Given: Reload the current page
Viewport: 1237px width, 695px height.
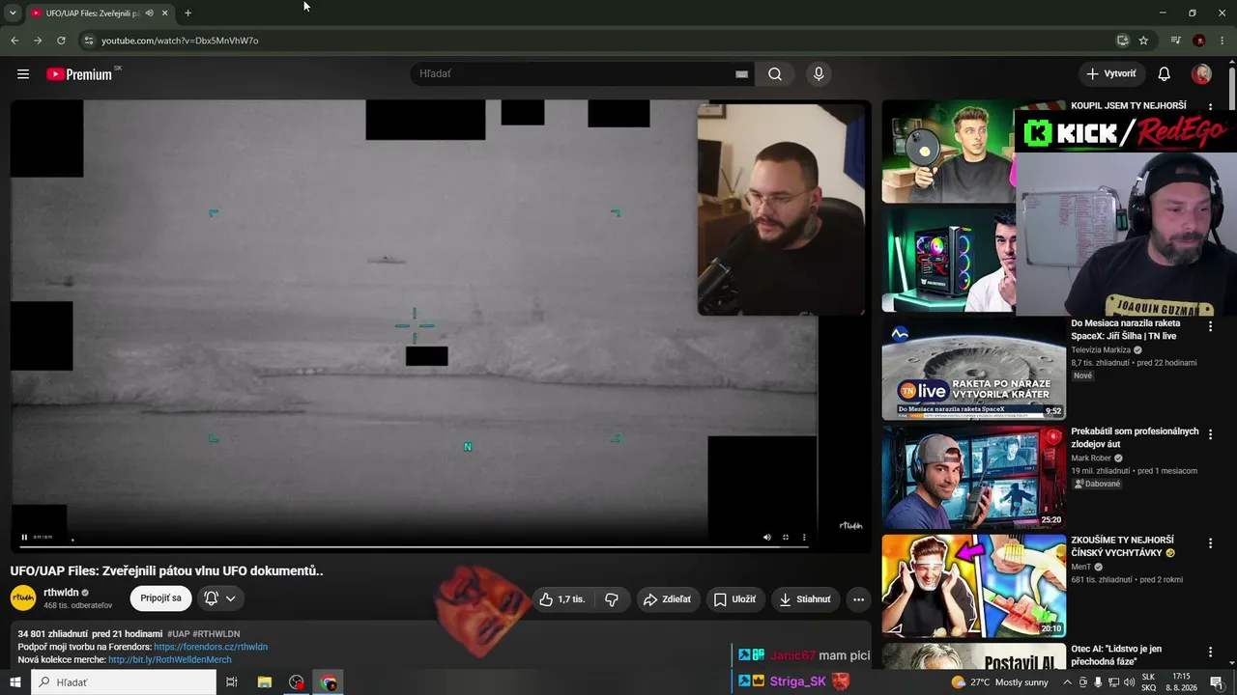Looking at the screenshot, I should tap(61, 41).
